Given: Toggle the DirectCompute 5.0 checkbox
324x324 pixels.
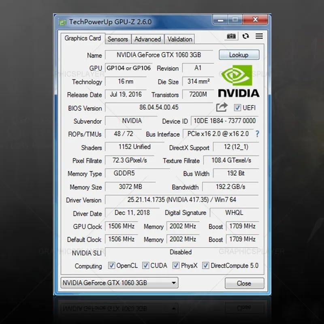Looking at the screenshot, I should click(x=205, y=265).
